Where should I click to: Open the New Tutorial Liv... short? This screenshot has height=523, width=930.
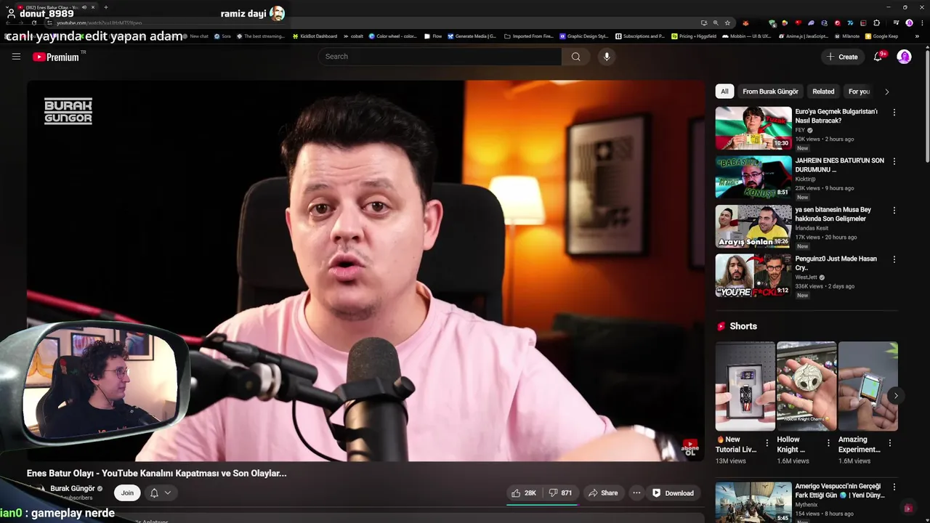point(745,386)
